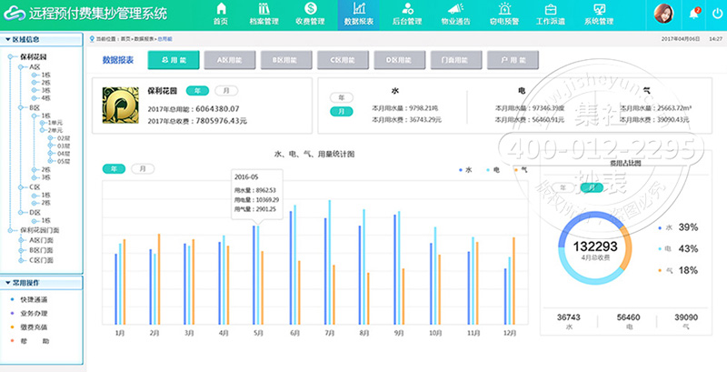Image resolution: width=727 pixels, height=372 pixels.
Task: Expand the B区 tree node
Action: tap(25, 107)
